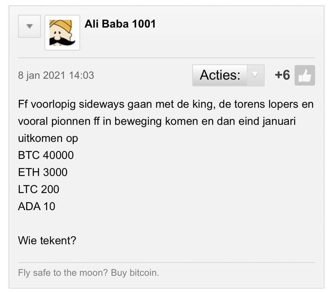Open Ali Baba 1001 user profile

coord(120,24)
